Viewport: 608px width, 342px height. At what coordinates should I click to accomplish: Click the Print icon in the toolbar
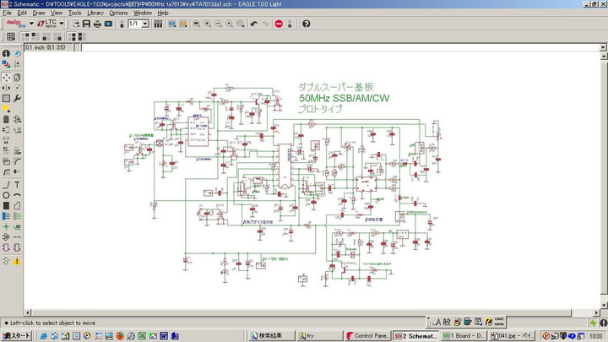point(97,24)
